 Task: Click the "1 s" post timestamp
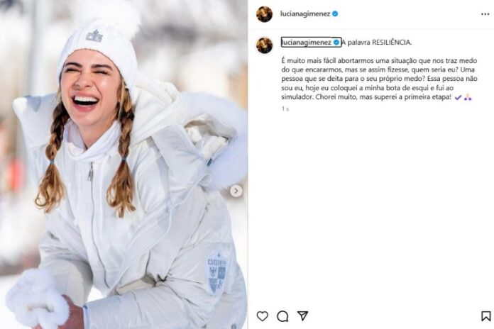click(285, 108)
